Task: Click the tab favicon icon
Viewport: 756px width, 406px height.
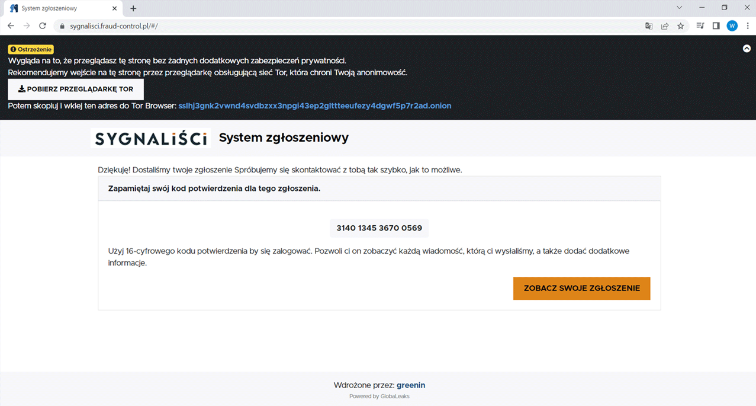Action: pyautogui.click(x=14, y=8)
